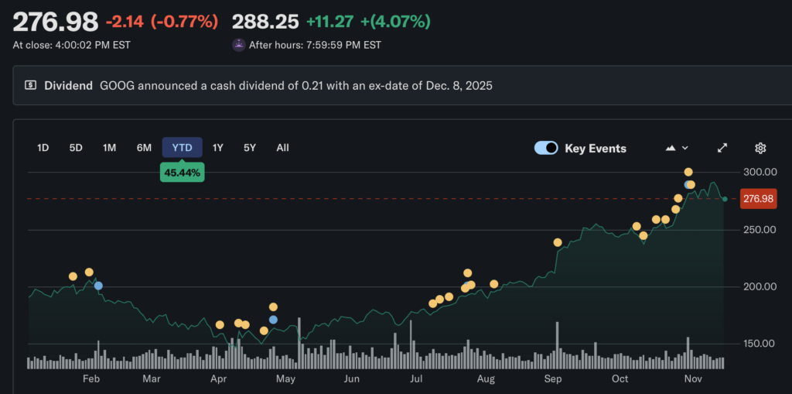Screen dimensions: 792x394
Task: Expand chart to full screen
Action: point(722,148)
